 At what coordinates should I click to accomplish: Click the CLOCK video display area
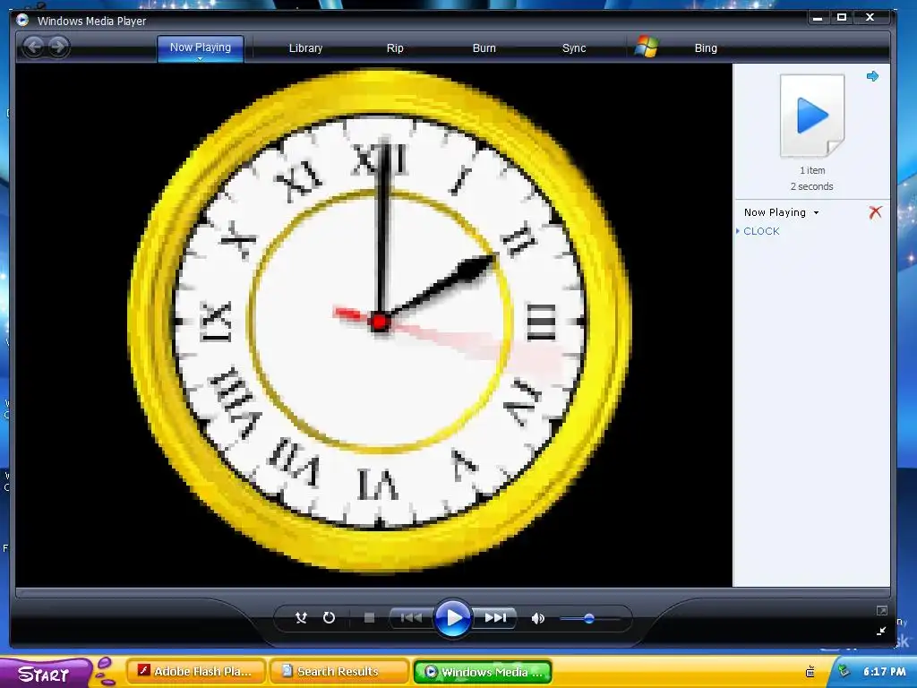click(x=374, y=324)
